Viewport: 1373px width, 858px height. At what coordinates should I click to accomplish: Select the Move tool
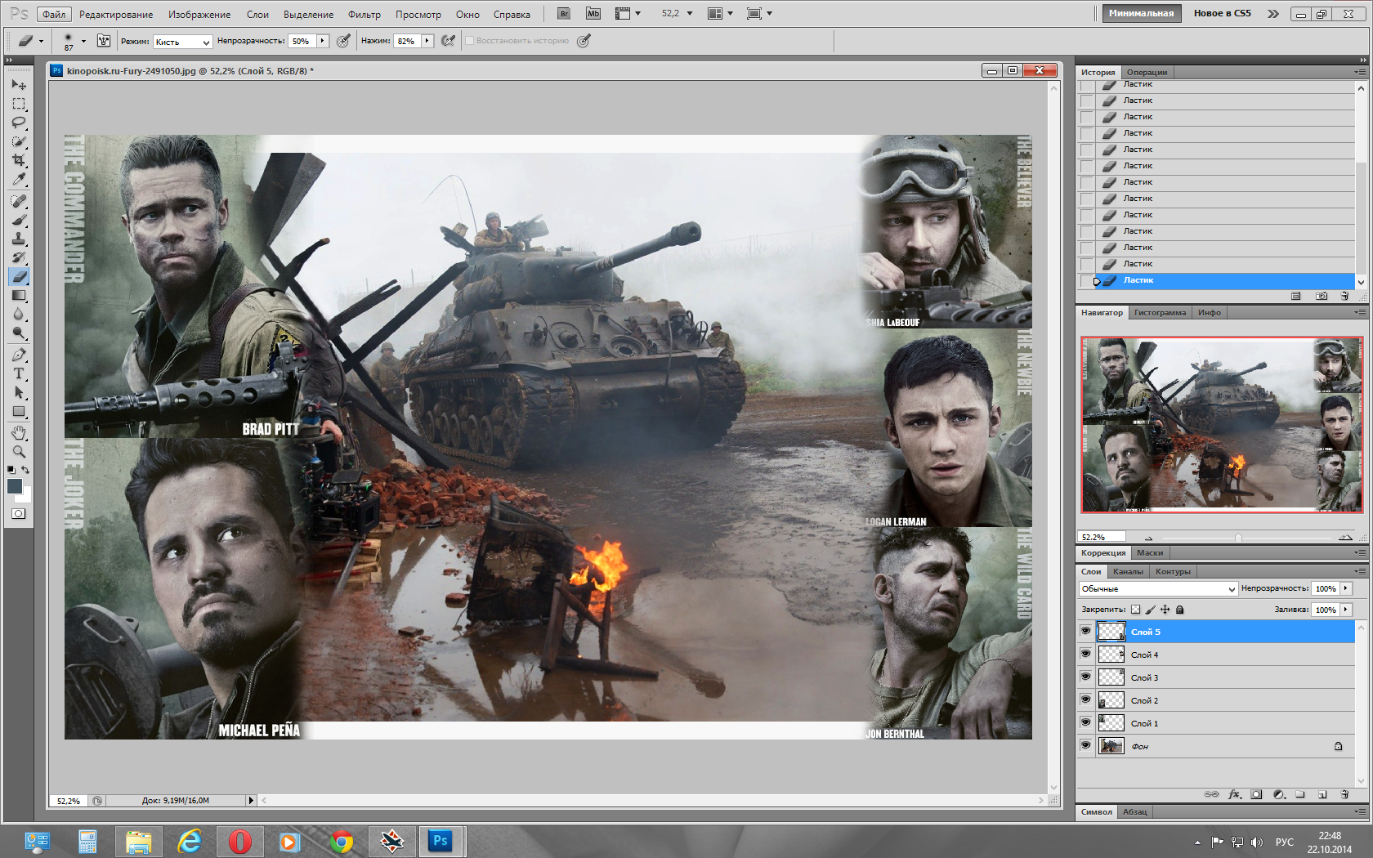[x=19, y=84]
